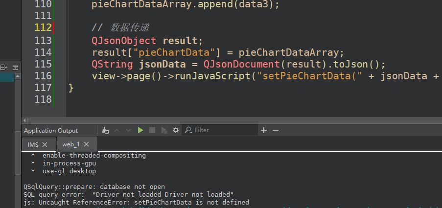Click the Filter search input field
Screen dimensions: 442x208
[x=223, y=130]
